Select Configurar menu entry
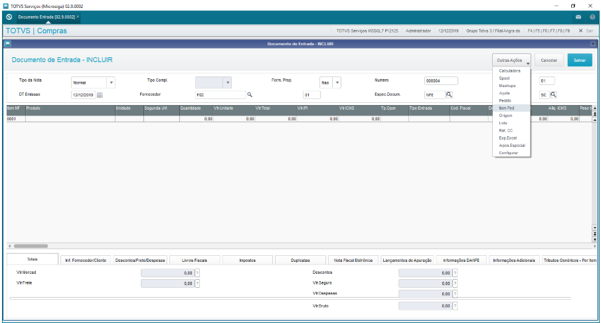The height and width of the screenshot is (323, 601). (511, 153)
